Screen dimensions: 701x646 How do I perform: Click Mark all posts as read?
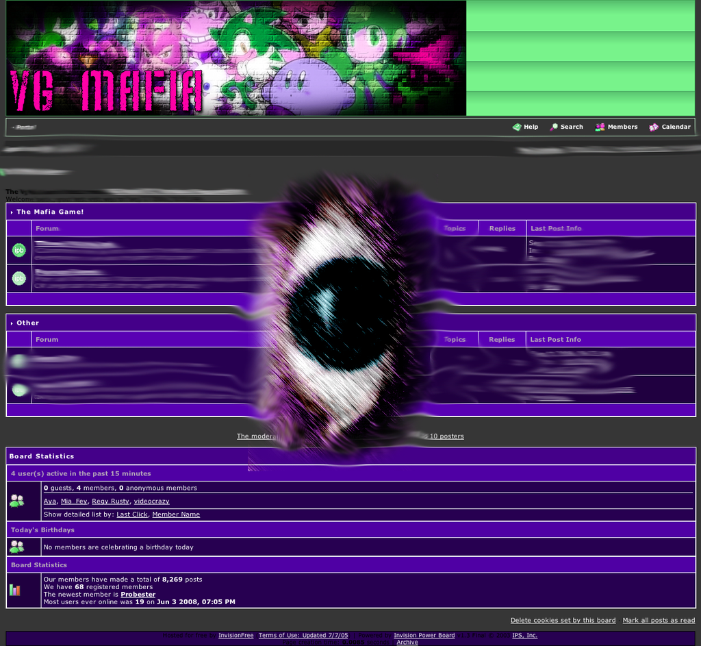tap(659, 620)
